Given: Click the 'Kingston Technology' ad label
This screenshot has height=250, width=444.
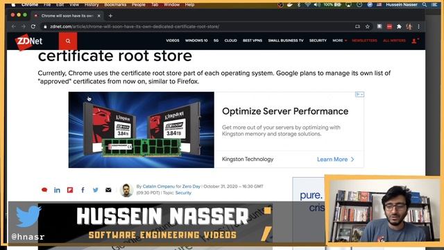Looking at the screenshot, I should tap(248, 159).
